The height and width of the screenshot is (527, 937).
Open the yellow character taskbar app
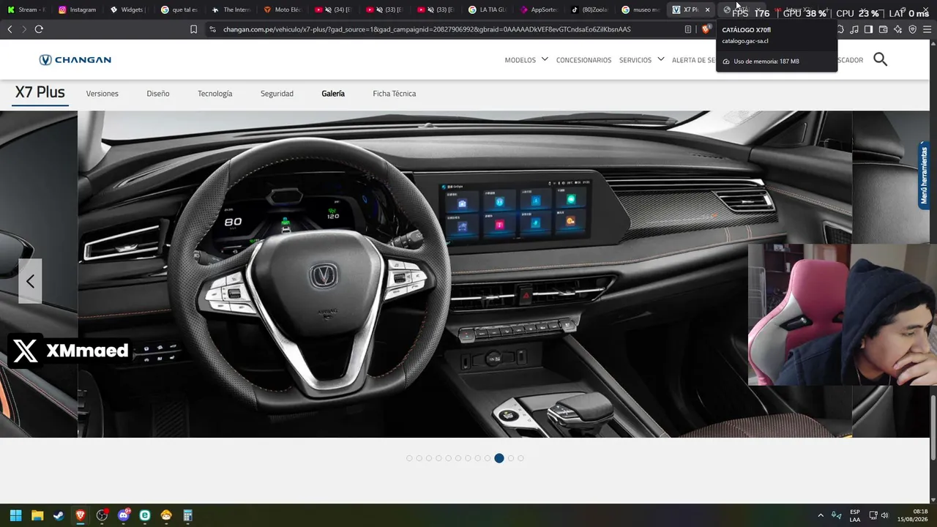166,515
